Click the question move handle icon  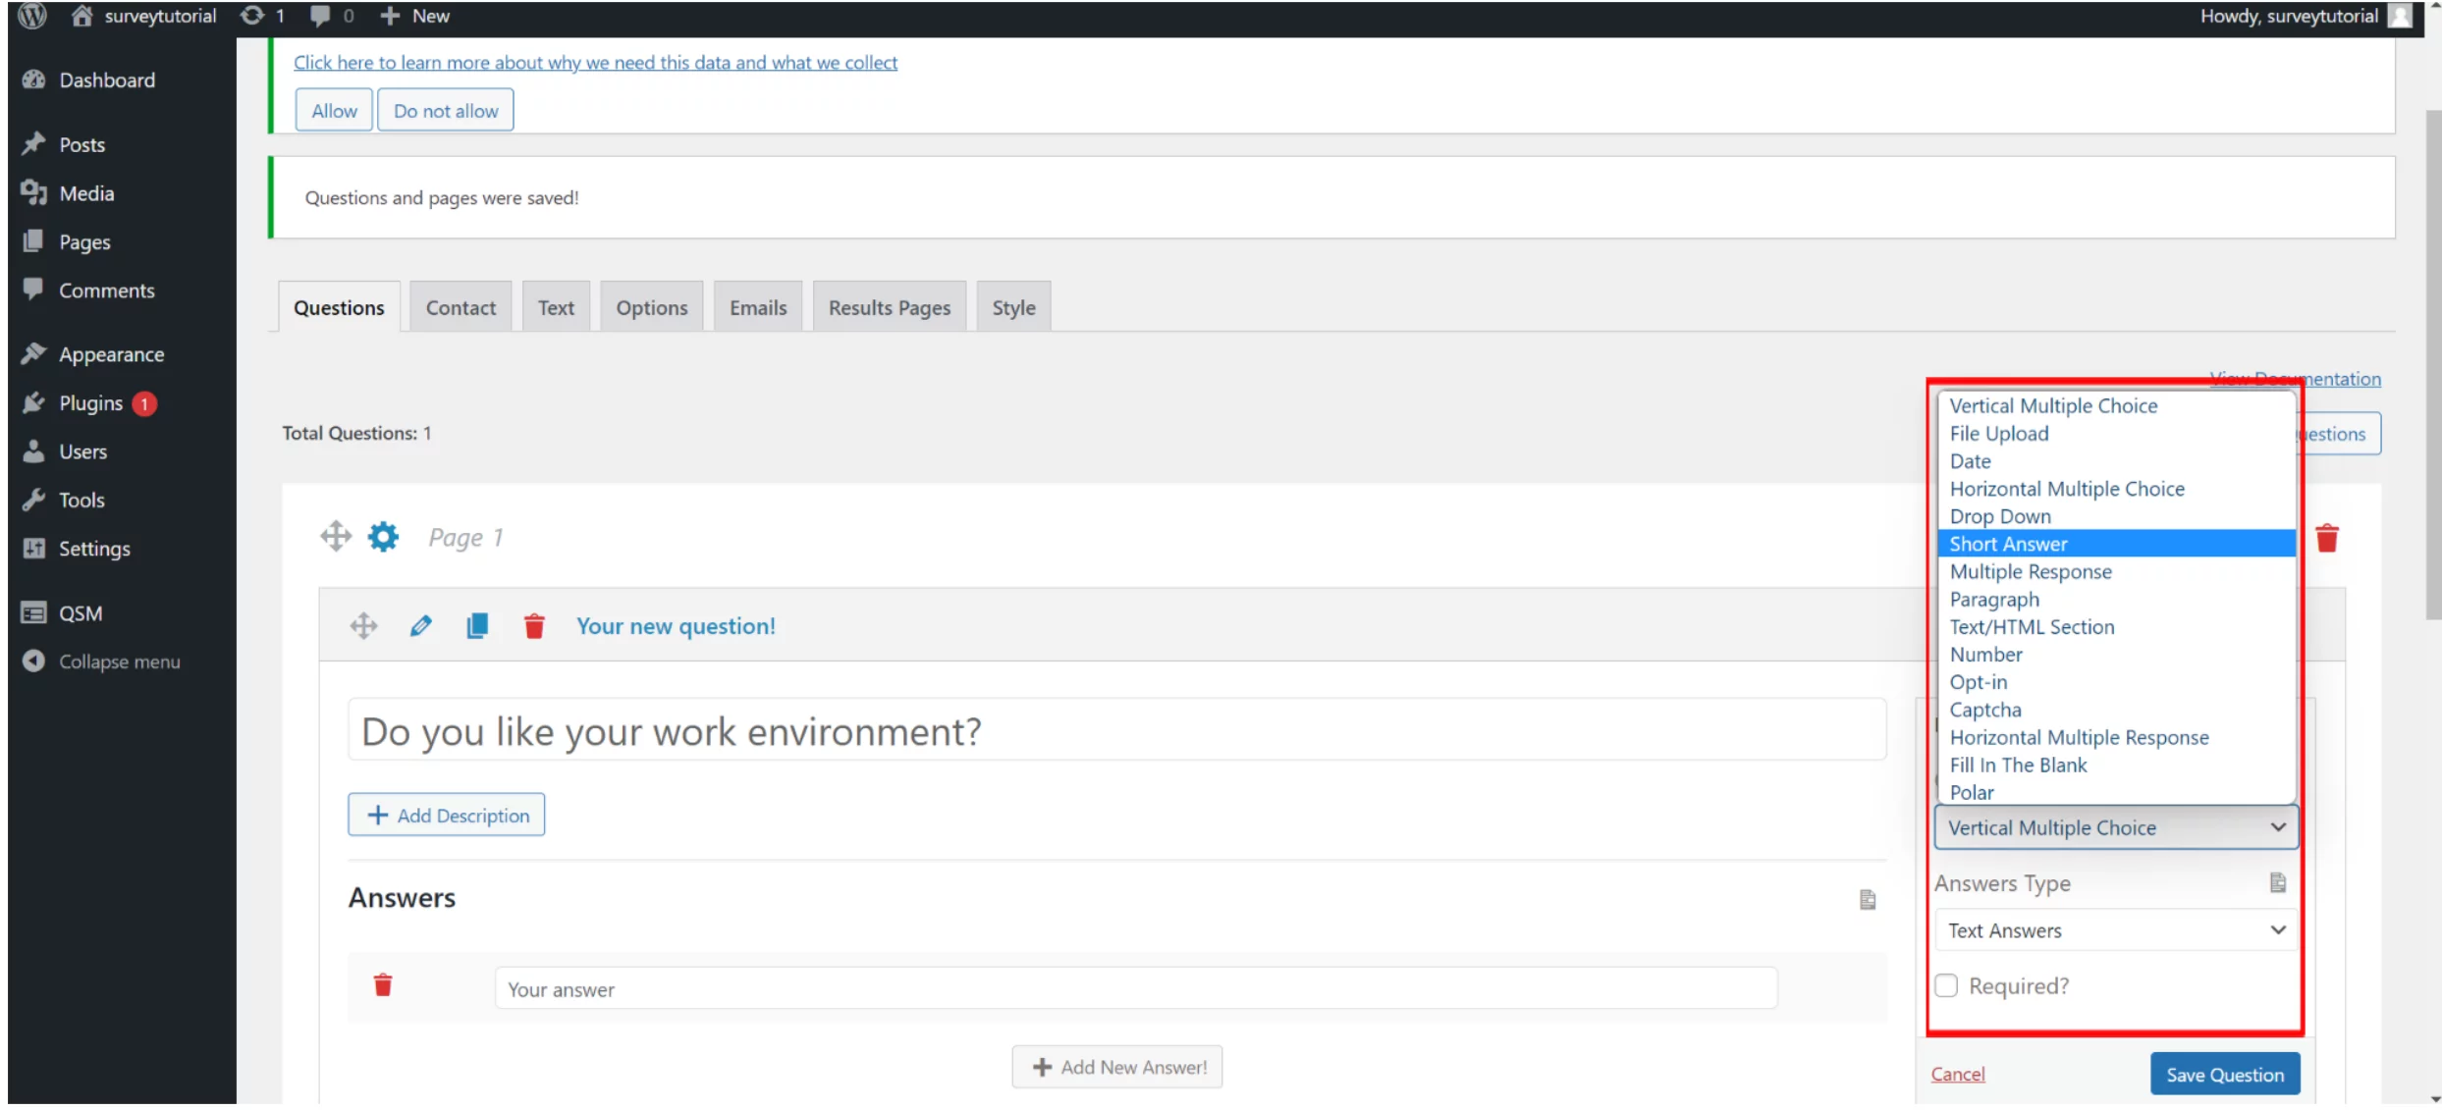tap(363, 626)
